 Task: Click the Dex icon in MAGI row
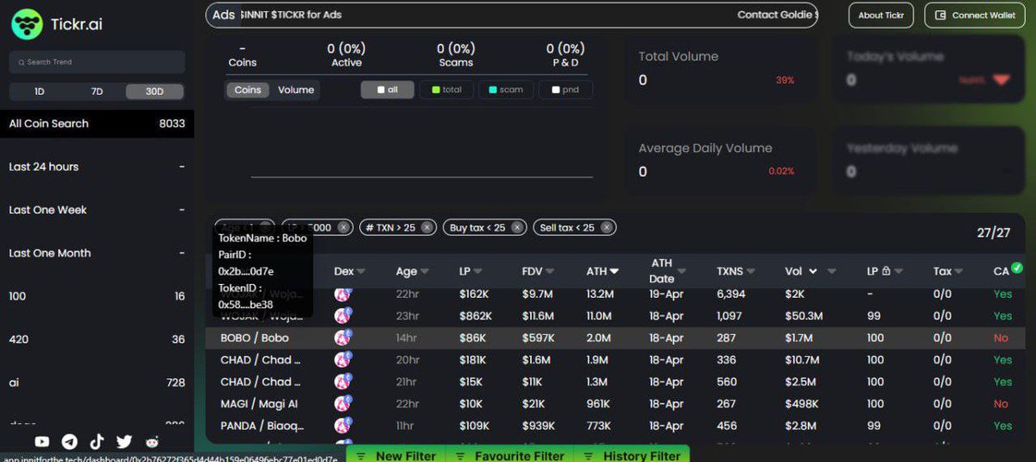343,403
